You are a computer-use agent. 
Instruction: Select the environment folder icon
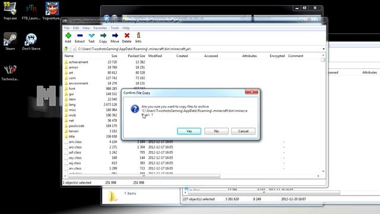coord(66,83)
